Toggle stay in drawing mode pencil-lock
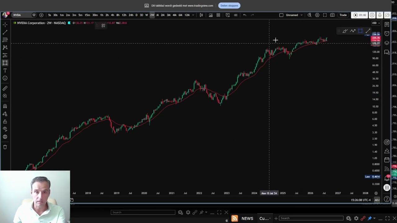The width and height of the screenshot is (397, 223). (x=5, y=114)
